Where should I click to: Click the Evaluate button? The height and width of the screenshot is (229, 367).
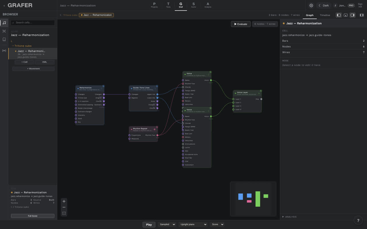[x=241, y=24]
